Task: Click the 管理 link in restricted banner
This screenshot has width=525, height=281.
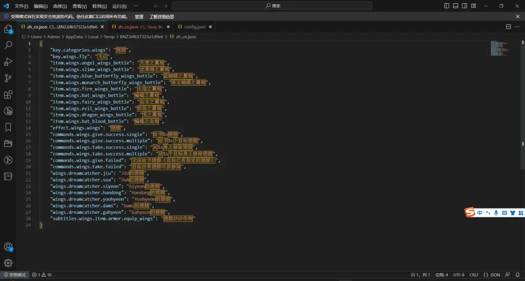Action: pyautogui.click(x=139, y=17)
